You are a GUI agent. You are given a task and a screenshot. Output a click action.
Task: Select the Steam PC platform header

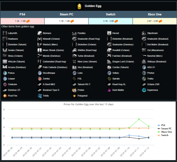coord(66,14)
